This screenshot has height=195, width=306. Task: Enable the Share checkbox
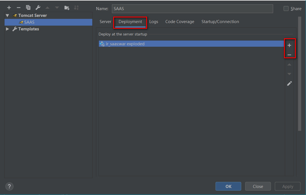tap(286, 8)
